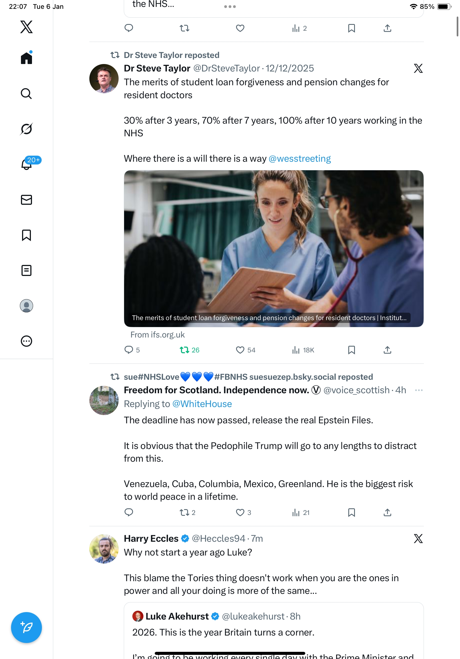Open notifications bell showing 20+

tap(27, 164)
